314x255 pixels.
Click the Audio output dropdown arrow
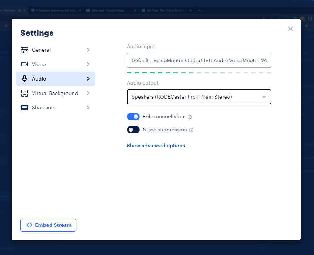pos(264,97)
